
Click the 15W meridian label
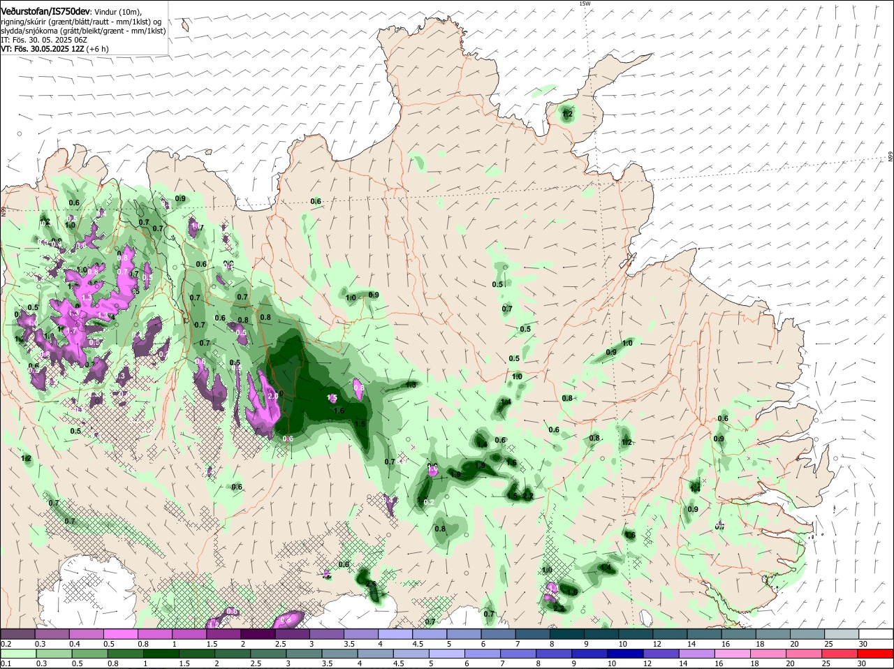(x=585, y=4)
